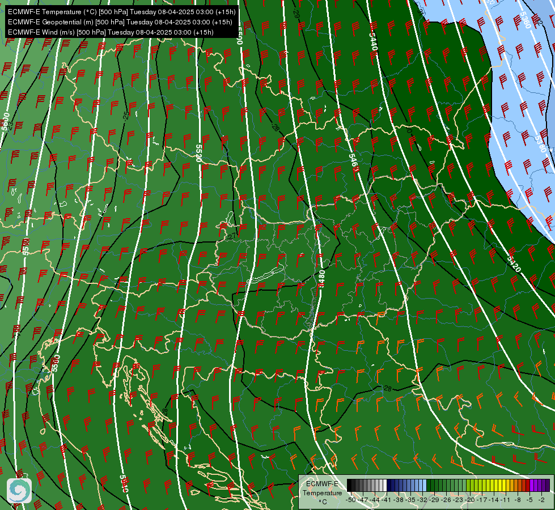Click the -20 value on the legend
Screen dimensions: 555x510
click(x=471, y=500)
